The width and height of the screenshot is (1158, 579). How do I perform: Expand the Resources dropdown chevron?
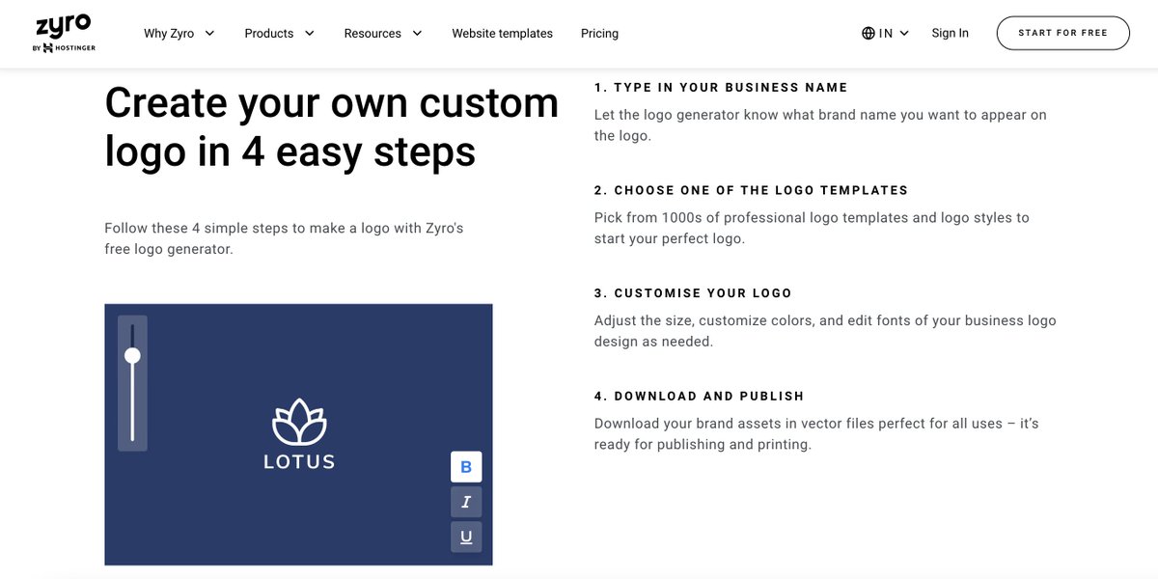417,33
